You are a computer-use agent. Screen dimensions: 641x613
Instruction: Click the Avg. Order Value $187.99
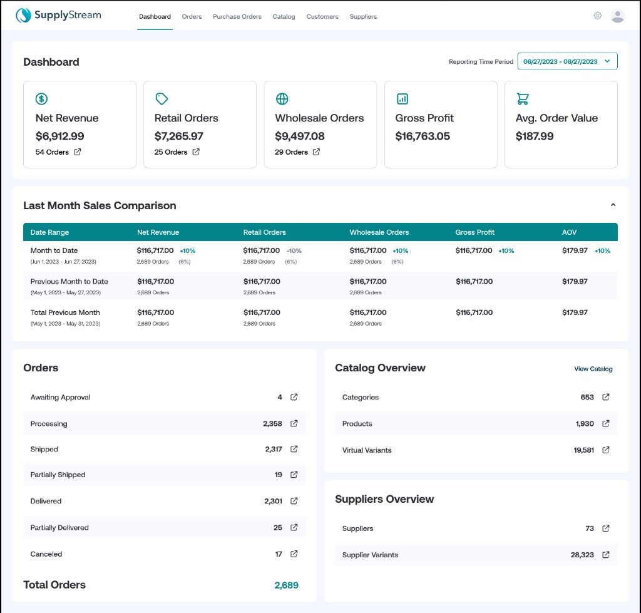click(x=535, y=136)
